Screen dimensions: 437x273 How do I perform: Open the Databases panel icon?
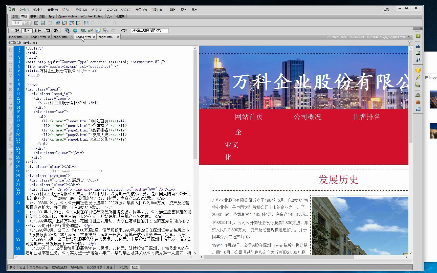(418, 70)
